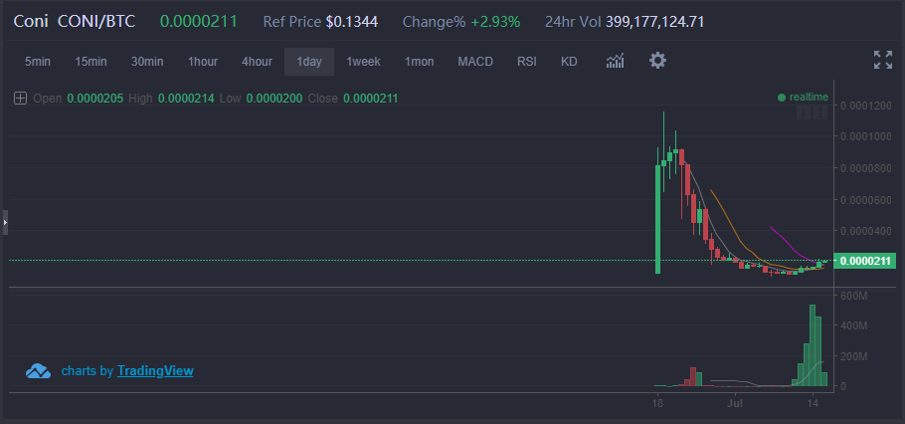Open chart settings gear
Image resolution: width=905 pixels, height=424 pixels.
[657, 61]
